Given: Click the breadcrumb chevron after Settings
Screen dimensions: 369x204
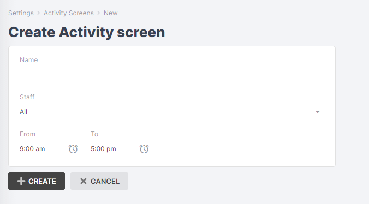Looking at the screenshot, I should coord(39,13).
